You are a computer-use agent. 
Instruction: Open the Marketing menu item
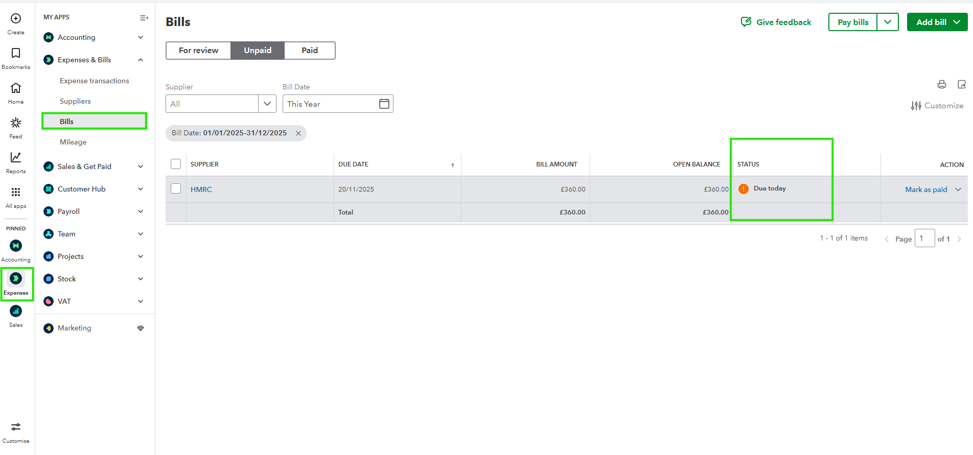74,328
